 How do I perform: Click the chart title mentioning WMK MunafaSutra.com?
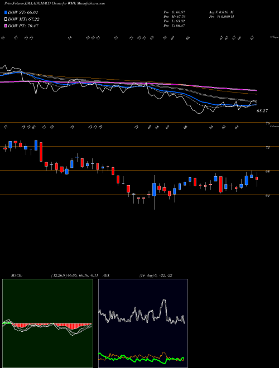[x=55, y=3]
